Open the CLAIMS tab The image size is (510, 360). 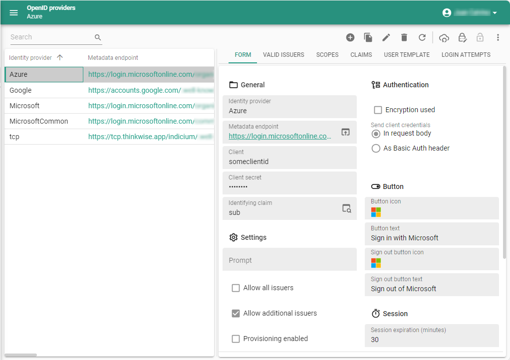coord(361,54)
